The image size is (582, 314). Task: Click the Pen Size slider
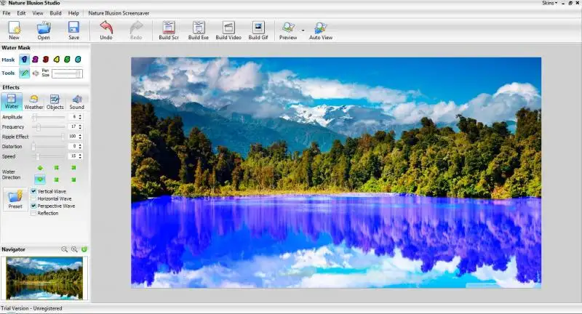[x=67, y=73]
